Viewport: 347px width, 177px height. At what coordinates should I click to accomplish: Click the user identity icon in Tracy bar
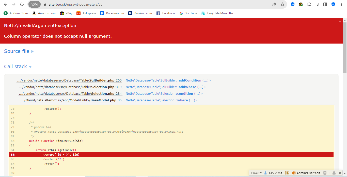334,173
